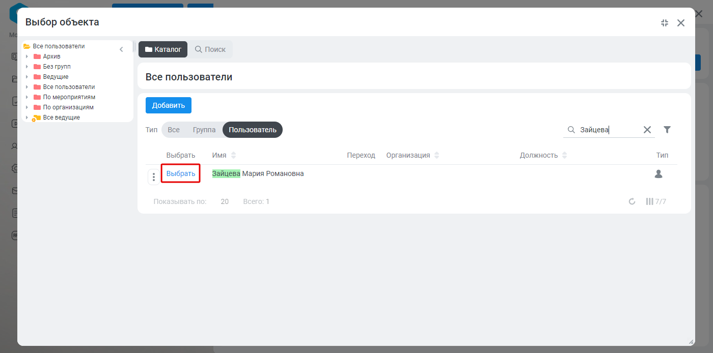
Task: Collapse the left tree panel chevron
Action: 121,49
